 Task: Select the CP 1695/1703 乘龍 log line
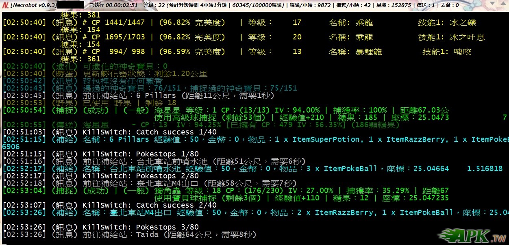pyautogui.click(x=243, y=37)
